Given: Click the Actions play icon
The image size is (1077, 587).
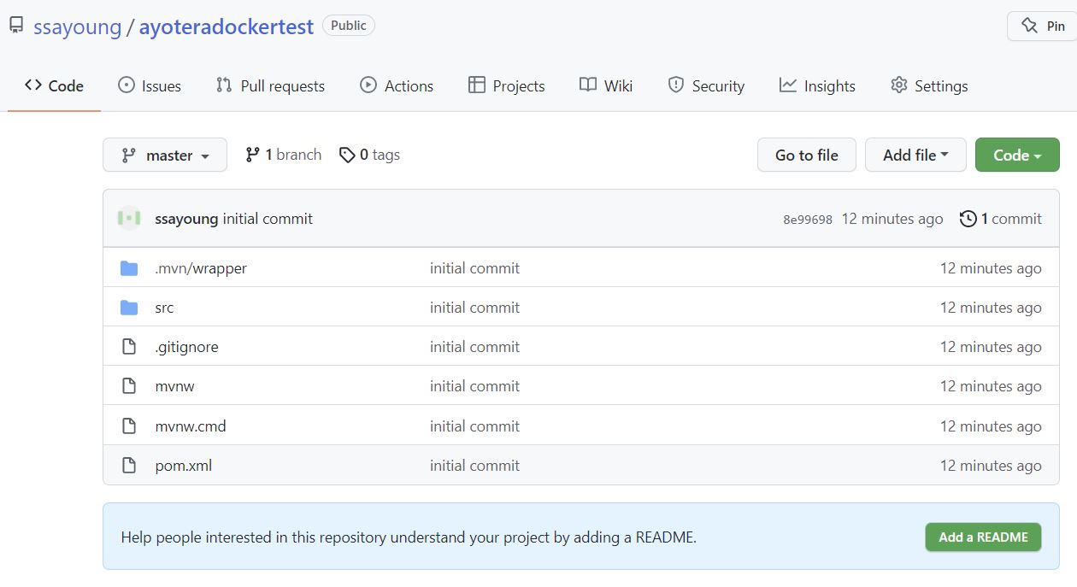Looking at the screenshot, I should tap(368, 85).
